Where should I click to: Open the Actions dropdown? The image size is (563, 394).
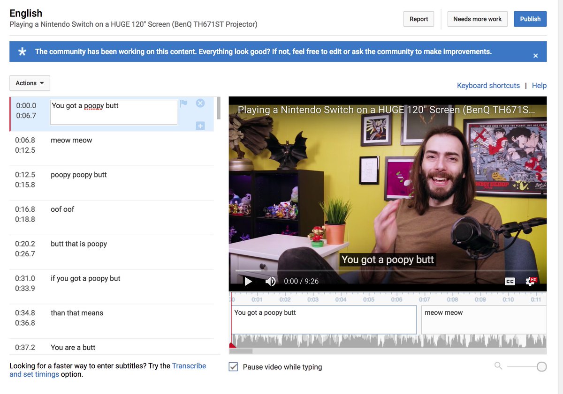tap(30, 83)
